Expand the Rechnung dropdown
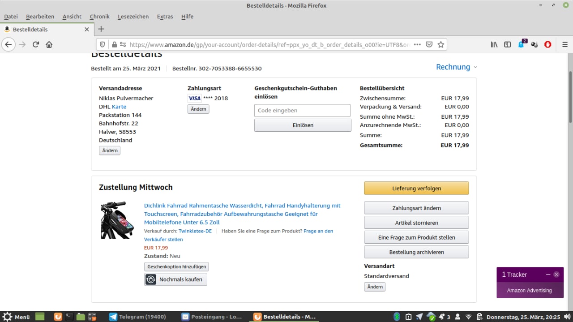This screenshot has width=573, height=322. [456, 67]
